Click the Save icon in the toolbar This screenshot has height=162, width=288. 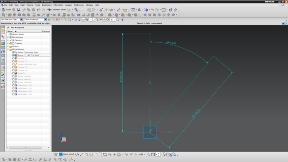[x=18, y=10]
